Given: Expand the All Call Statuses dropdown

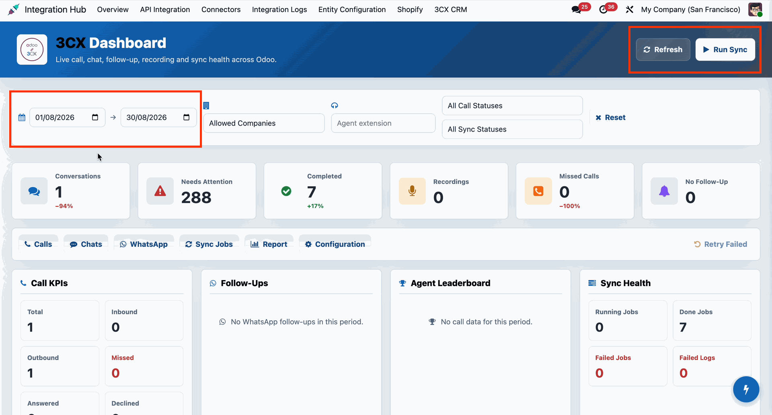Looking at the screenshot, I should 512,106.
